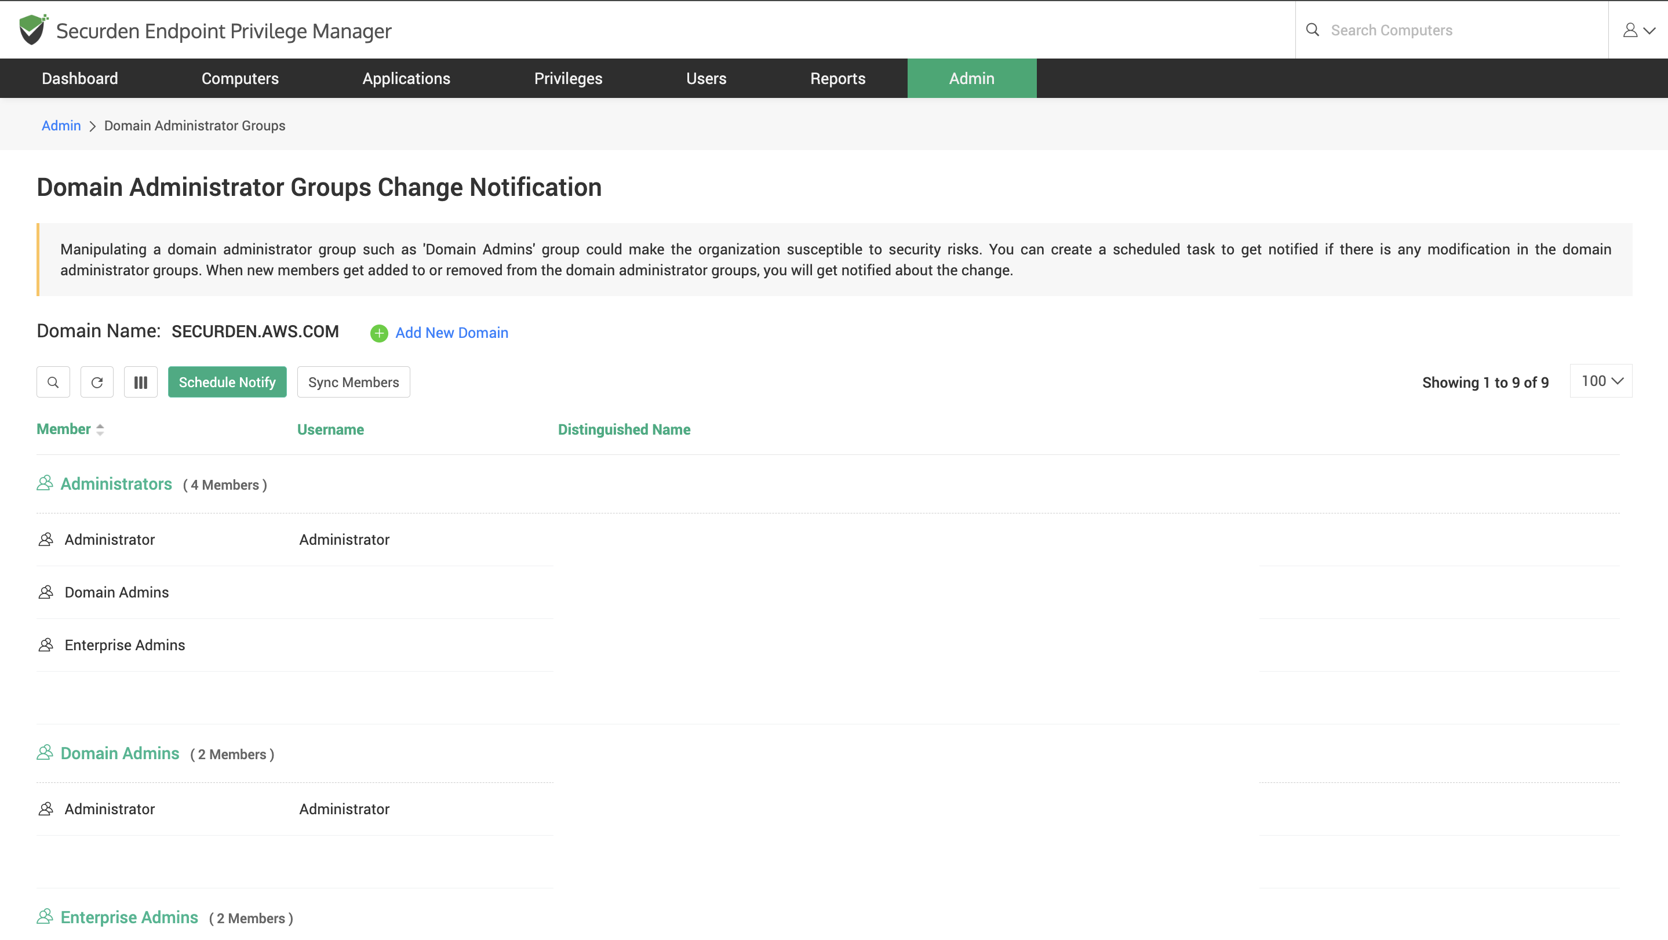
Task: Click the Username column header
Action: pyautogui.click(x=330, y=429)
